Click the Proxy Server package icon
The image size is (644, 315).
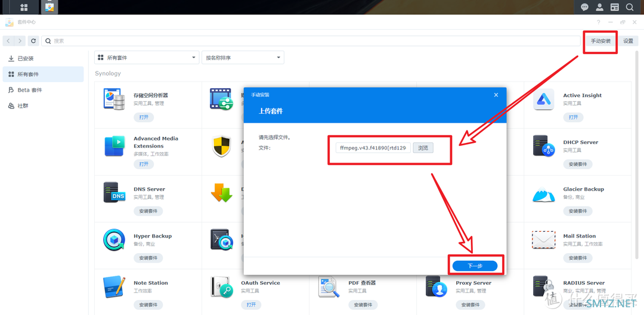coord(436,286)
